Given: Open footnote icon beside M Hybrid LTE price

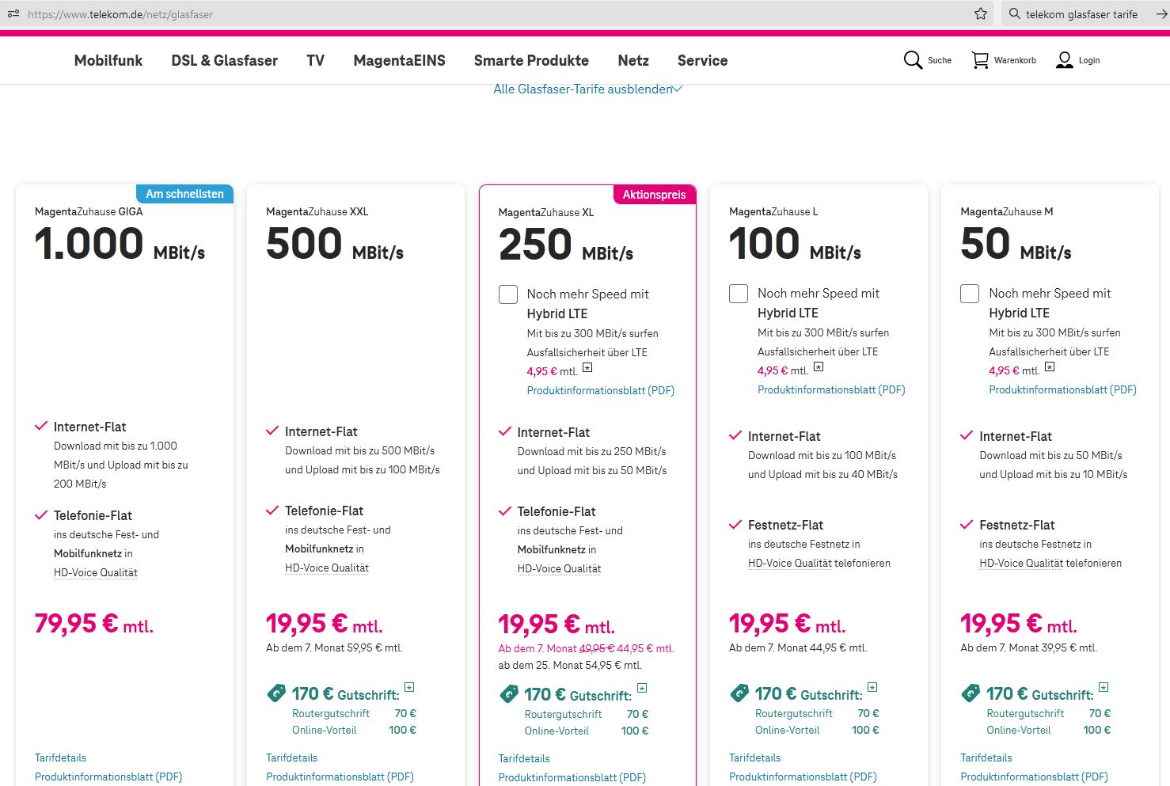Looking at the screenshot, I should tap(1050, 366).
